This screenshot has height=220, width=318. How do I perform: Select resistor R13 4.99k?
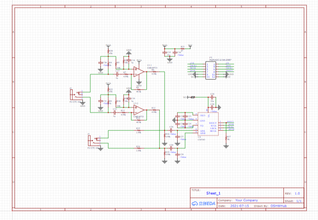click(123, 113)
